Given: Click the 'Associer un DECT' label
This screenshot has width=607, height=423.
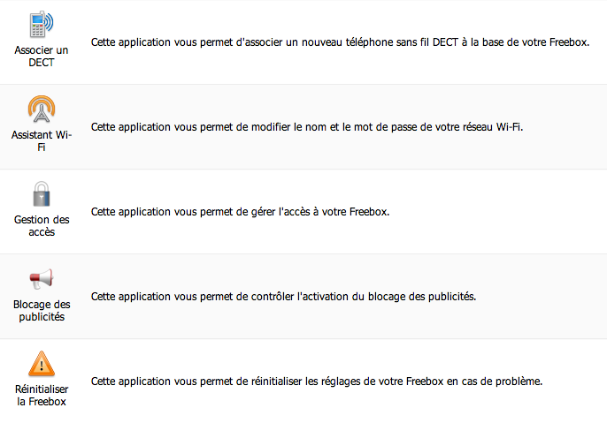Looking at the screenshot, I should coord(42,57).
